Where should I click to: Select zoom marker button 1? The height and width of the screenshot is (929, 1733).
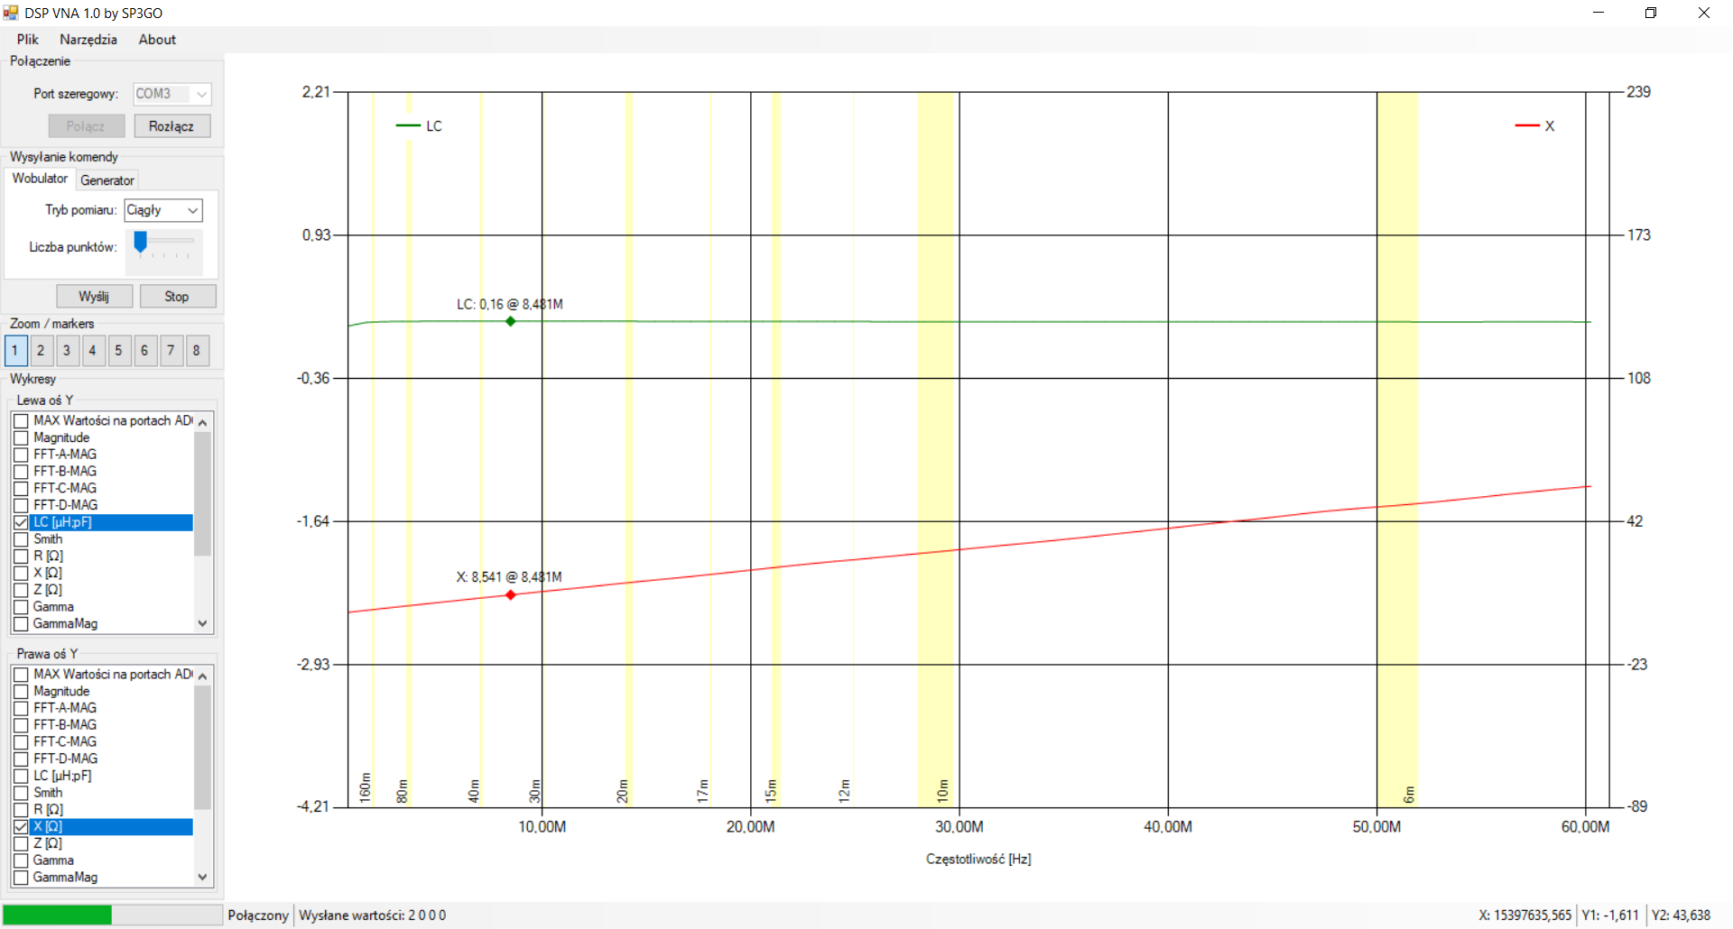(x=15, y=351)
